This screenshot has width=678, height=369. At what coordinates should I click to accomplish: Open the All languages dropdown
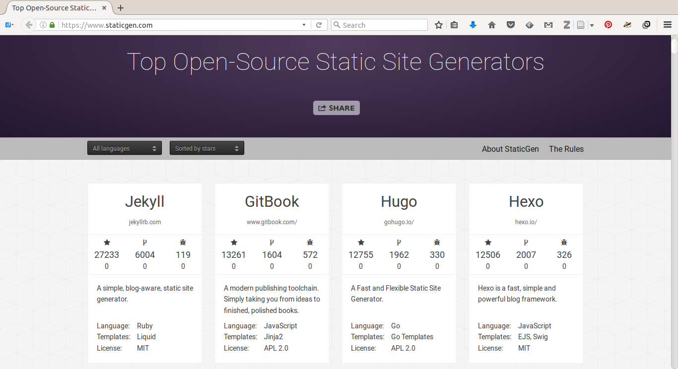point(125,148)
